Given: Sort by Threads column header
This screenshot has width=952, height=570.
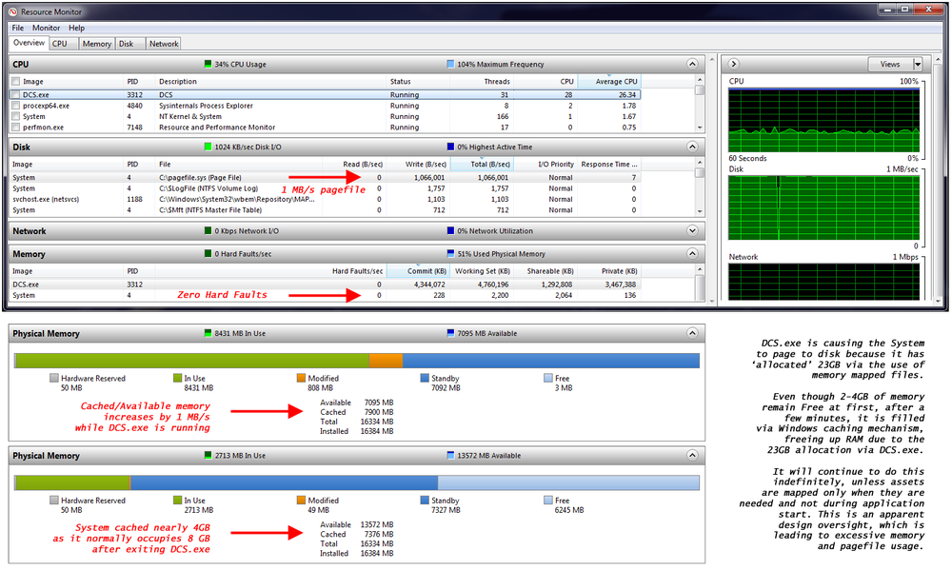Looking at the screenshot, I should (484, 81).
